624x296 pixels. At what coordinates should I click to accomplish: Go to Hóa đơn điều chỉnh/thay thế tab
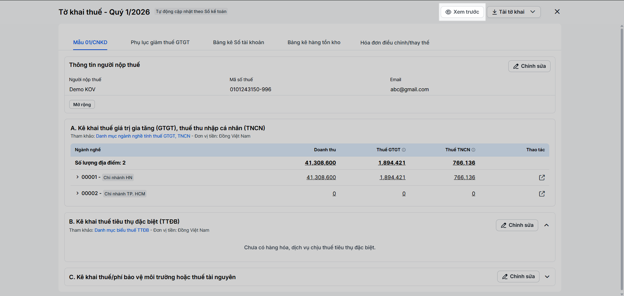[395, 43]
